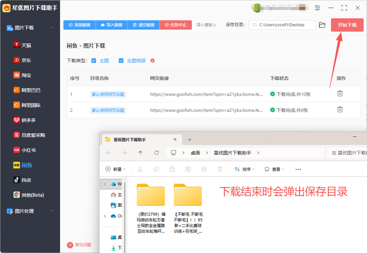
Task: Select Baidu Aicaigou (百度爱采购) in sidebar
Action: [29, 135]
